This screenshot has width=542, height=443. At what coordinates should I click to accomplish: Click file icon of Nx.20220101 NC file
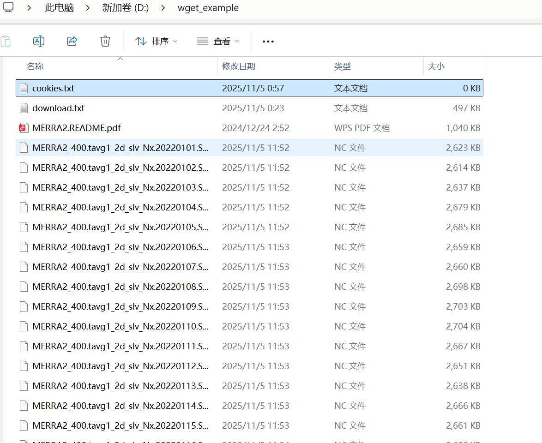(x=24, y=148)
